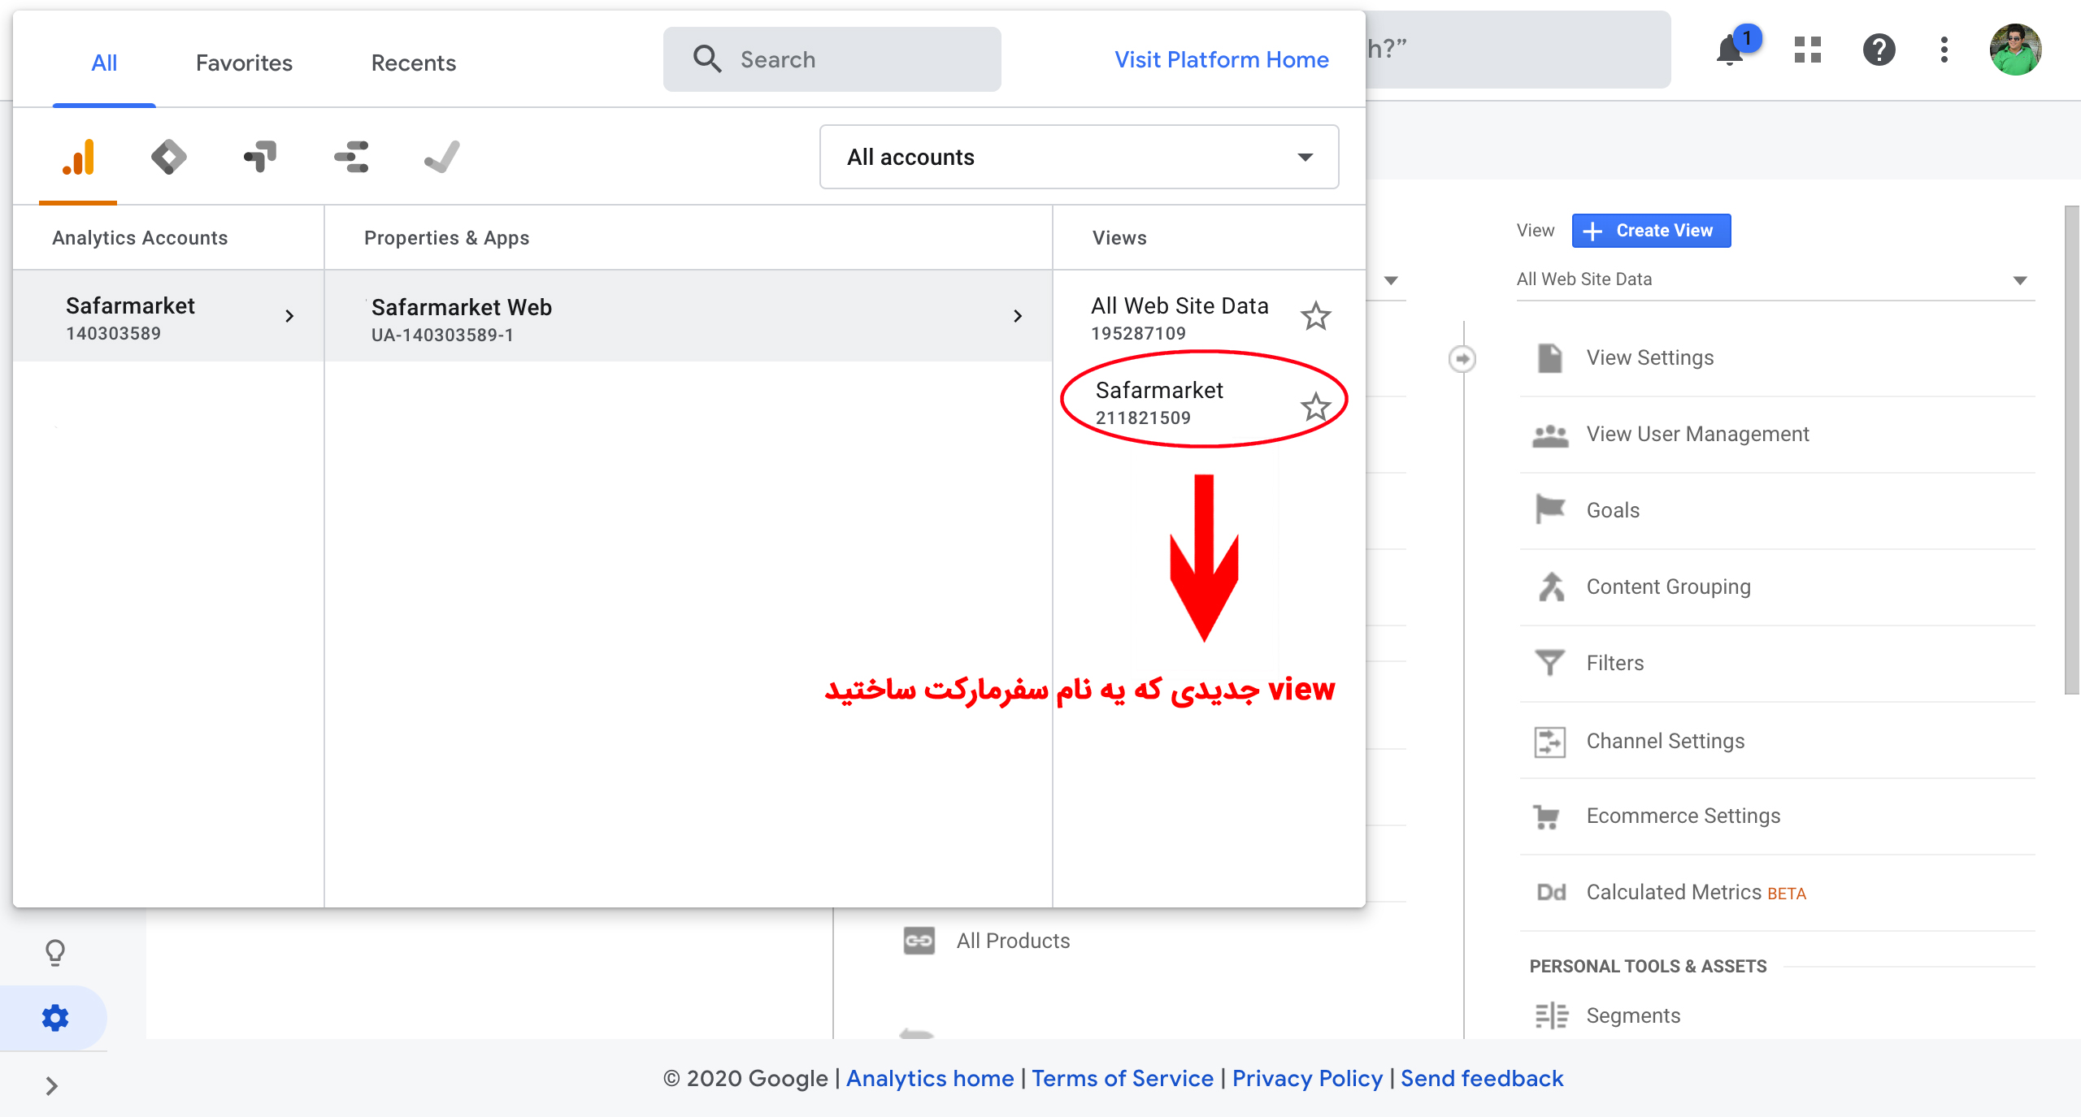Click the move-view circular arrow icon
2081x1117 pixels.
pyautogui.click(x=1462, y=358)
